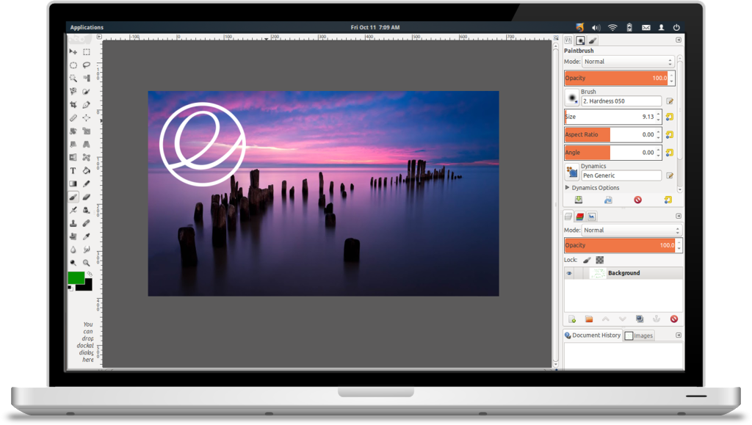
Task: Click the Reset tool options red icon
Action: (x=637, y=200)
